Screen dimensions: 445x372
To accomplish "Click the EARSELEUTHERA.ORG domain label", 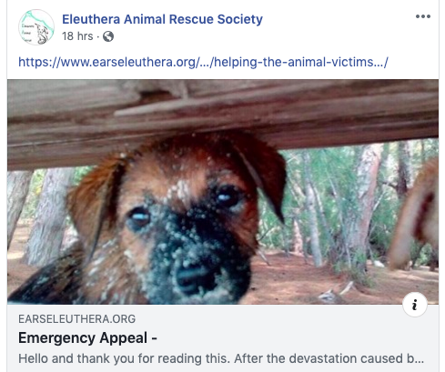I will (76, 319).
